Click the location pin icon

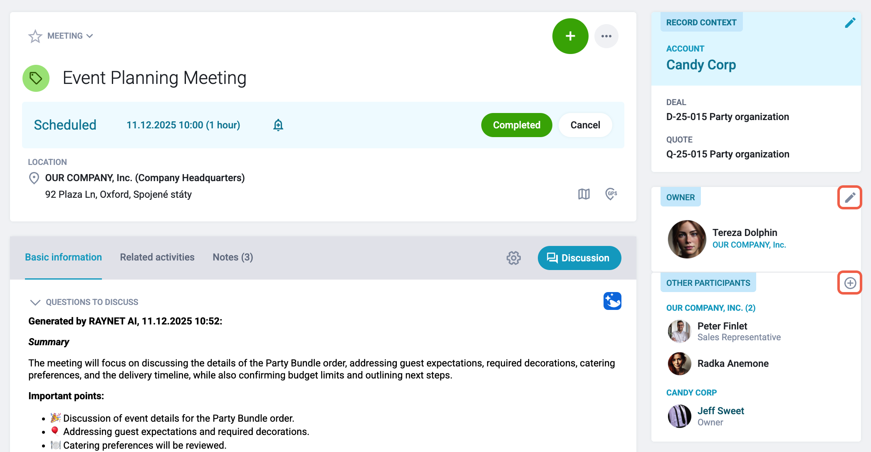34,178
